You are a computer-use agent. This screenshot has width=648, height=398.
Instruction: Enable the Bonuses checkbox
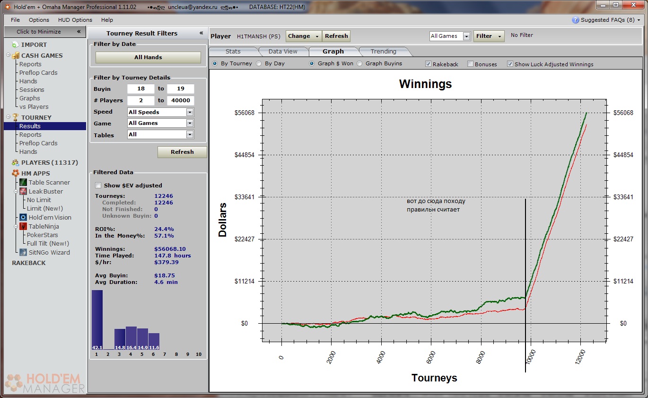[470, 64]
